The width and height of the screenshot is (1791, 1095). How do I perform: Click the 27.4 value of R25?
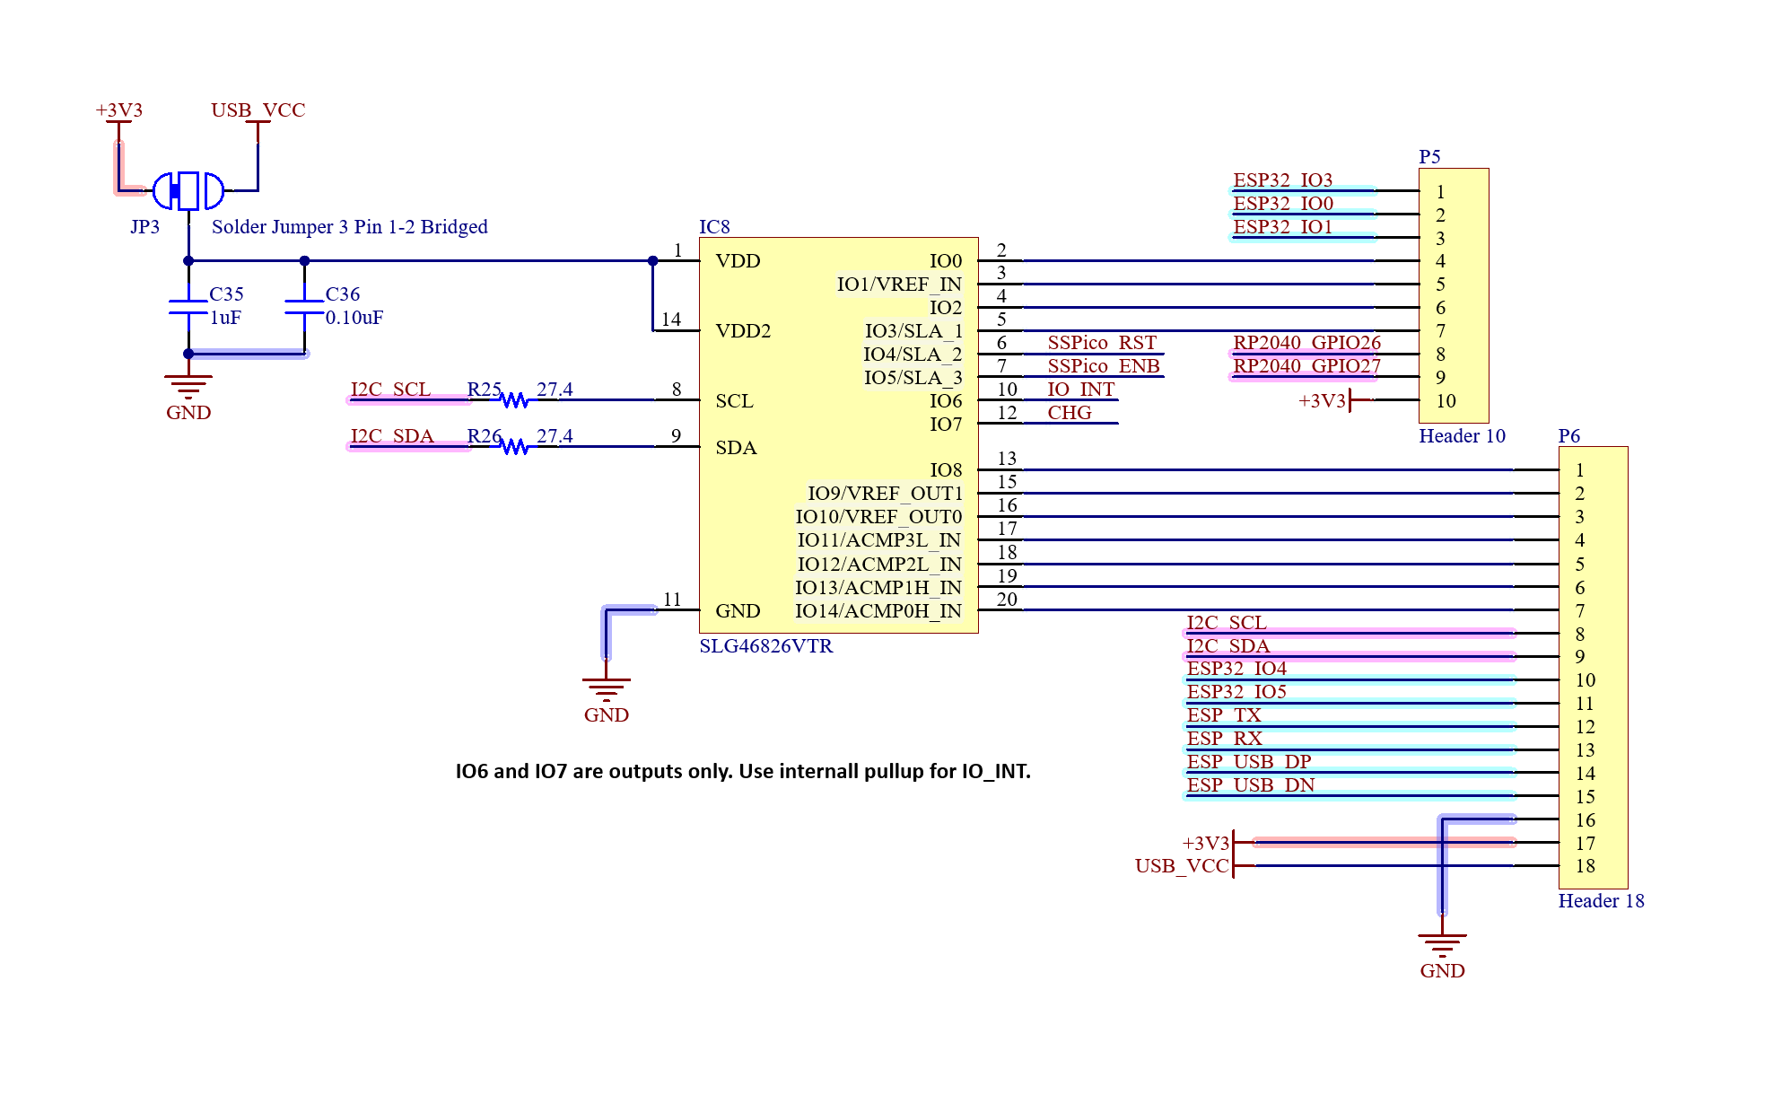(555, 390)
